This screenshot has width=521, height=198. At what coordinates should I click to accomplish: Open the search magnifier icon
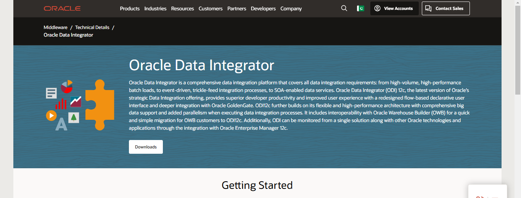tap(344, 8)
